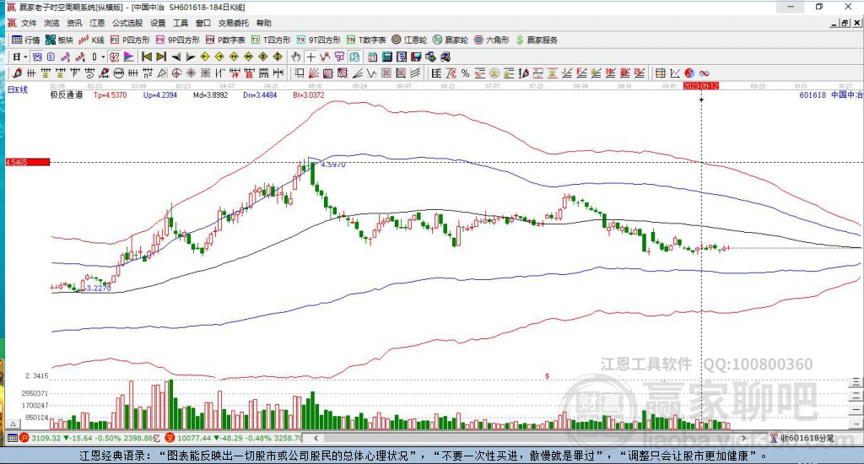Click the Shenzhen index 10077.44 status
This screenshot has height=464, width=864.
(195, 438)
